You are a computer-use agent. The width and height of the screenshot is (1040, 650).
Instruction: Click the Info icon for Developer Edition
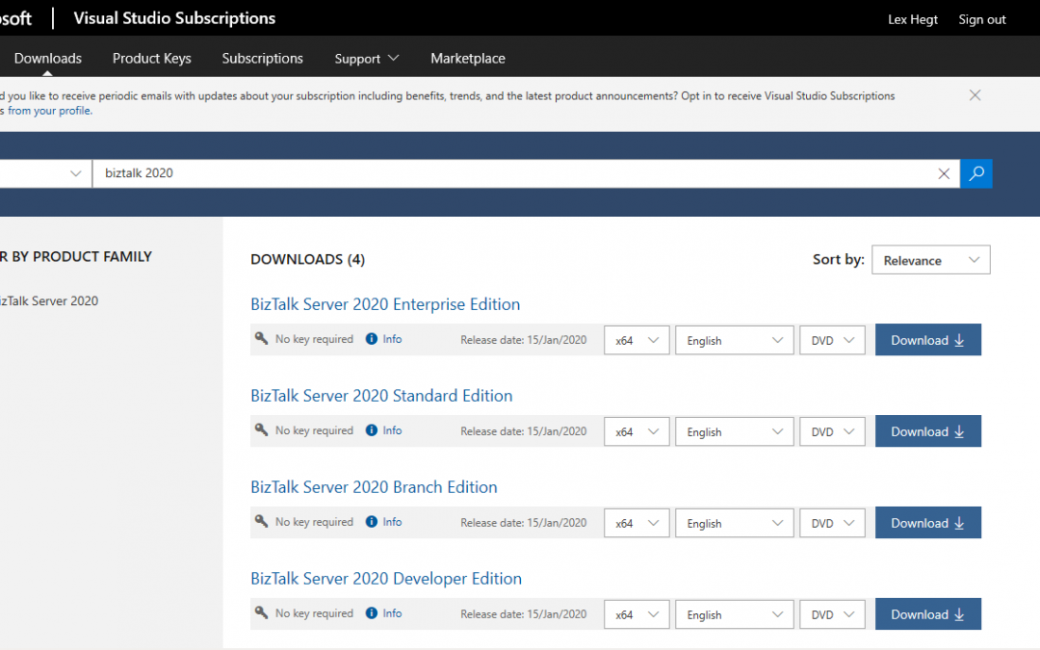point(372,613)
